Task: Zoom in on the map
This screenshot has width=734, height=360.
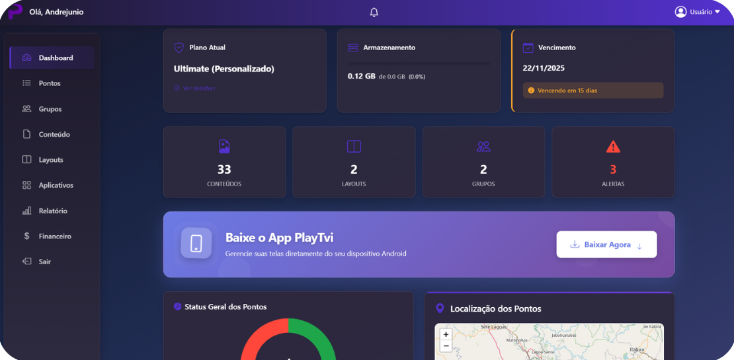Action: [446, 335]
